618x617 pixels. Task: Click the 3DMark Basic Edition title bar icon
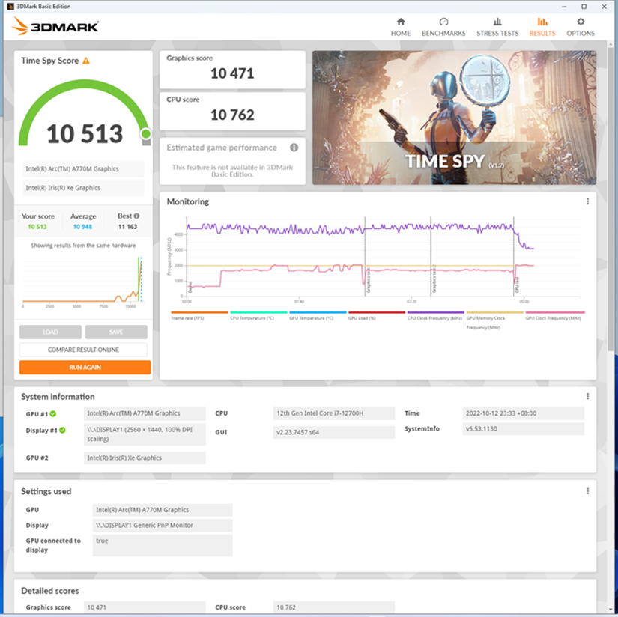click(x=10, y=6)
